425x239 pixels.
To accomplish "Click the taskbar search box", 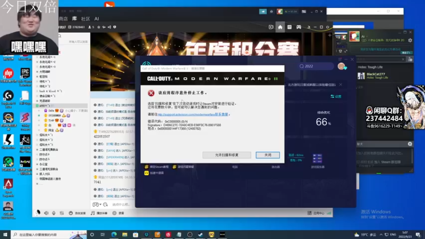I will [x=49, y=234].
